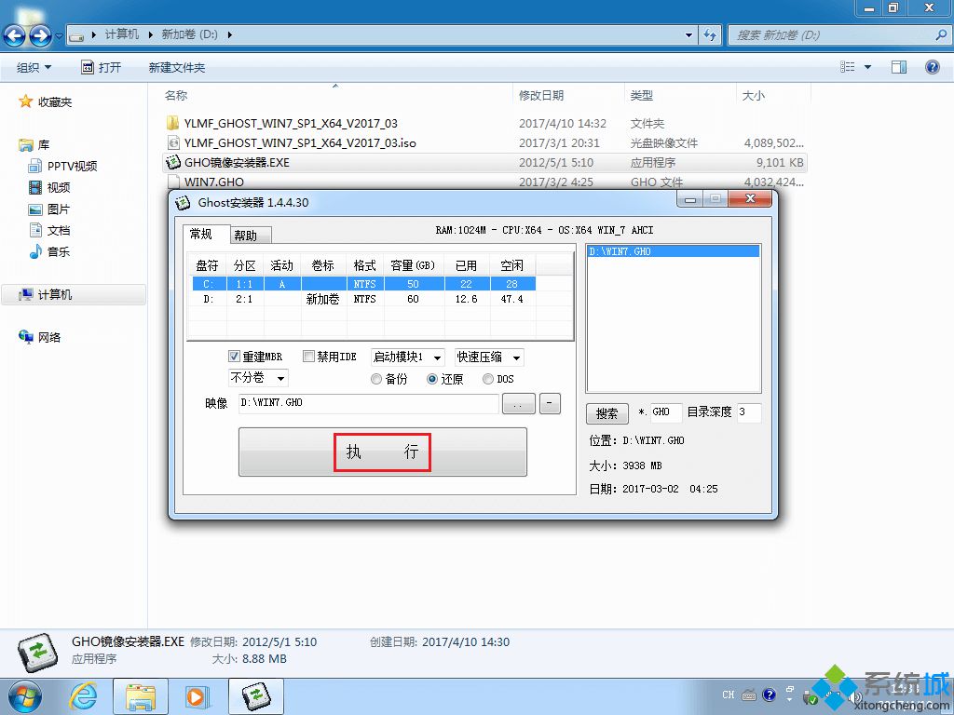Launch Internet Explorer from the taskbar
This screenshot has width=954, height=715.
[84, 695]
